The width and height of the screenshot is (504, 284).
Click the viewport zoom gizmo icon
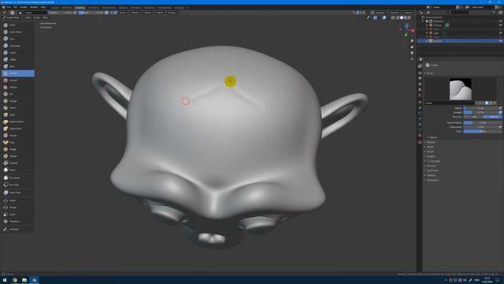(412, 41)
